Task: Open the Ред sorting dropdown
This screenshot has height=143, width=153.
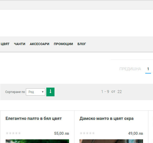Action: pos(35,92)
